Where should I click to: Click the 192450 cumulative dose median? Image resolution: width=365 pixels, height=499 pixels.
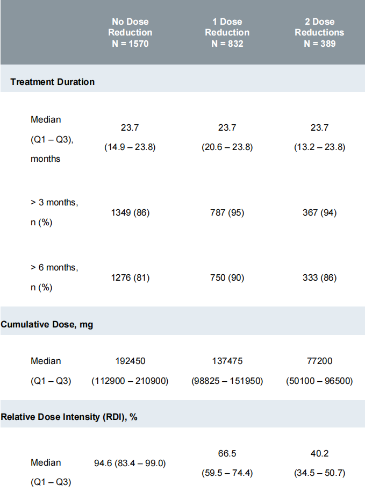pos(130,361)
